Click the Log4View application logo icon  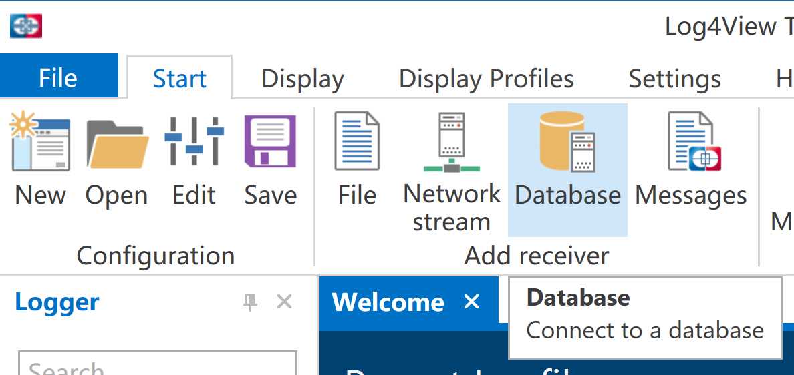click(x=26, y=26)
